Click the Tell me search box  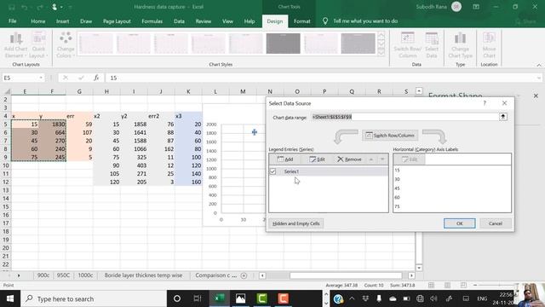365,21
